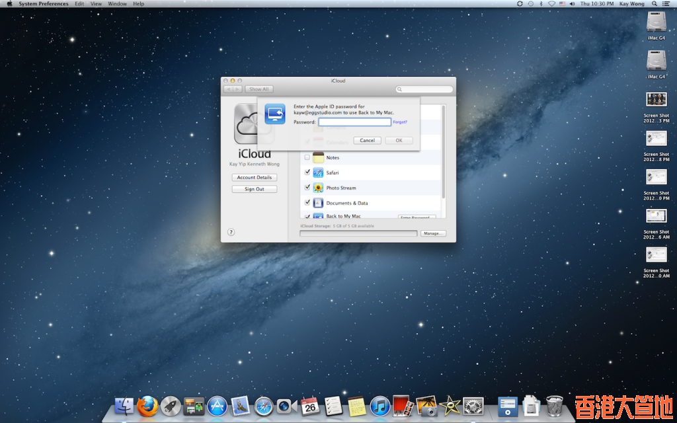Image resolution: width=677 pixels, height=423 pixels.
Task: Open the Time Machine status menu
Action: tap(530, 4)
